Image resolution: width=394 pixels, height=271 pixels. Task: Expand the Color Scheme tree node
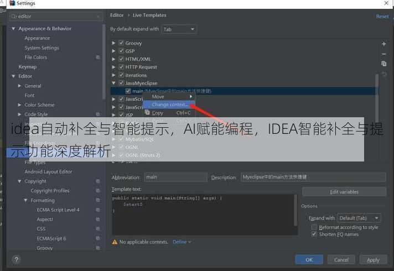coord(19,105)
